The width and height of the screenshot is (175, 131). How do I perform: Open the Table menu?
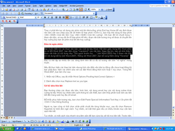[x=41, y=6]
